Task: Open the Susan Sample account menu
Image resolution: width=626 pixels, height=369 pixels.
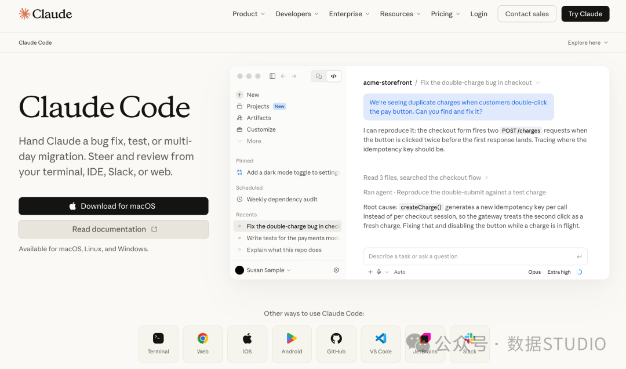Action: [263, 270]
